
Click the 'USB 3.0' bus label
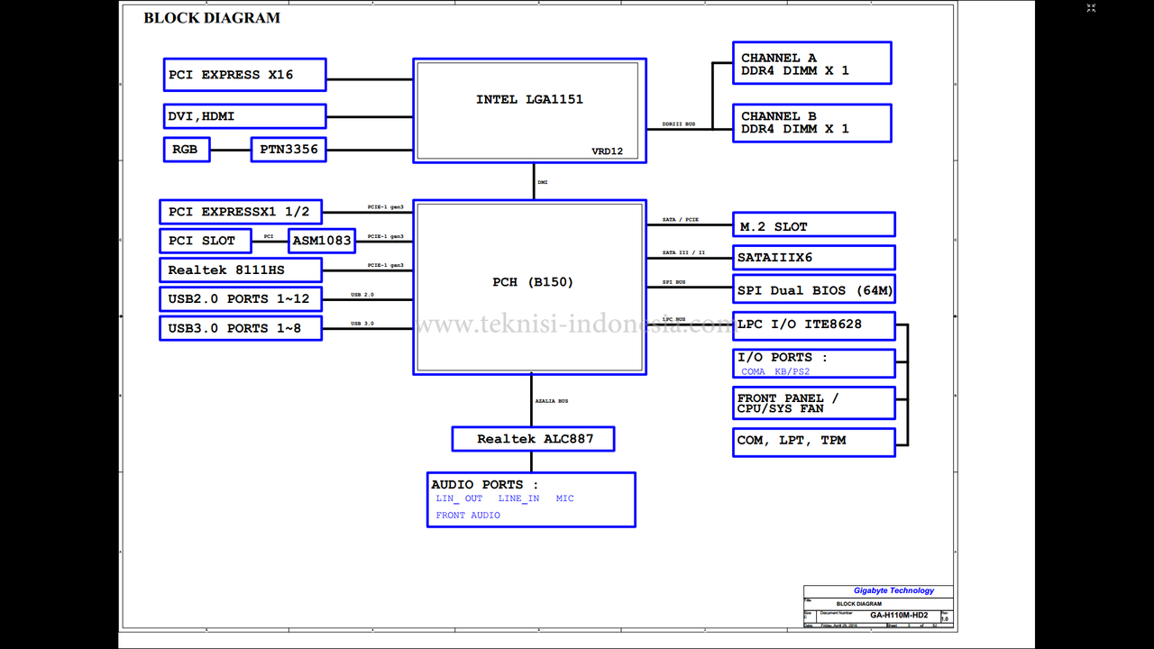click(362, 324)
